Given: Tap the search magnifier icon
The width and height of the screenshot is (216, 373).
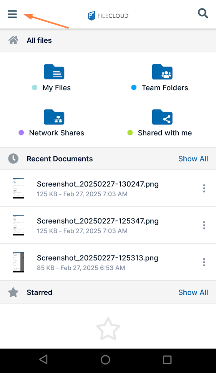Looking at the screenshot, I should [203, 13].
